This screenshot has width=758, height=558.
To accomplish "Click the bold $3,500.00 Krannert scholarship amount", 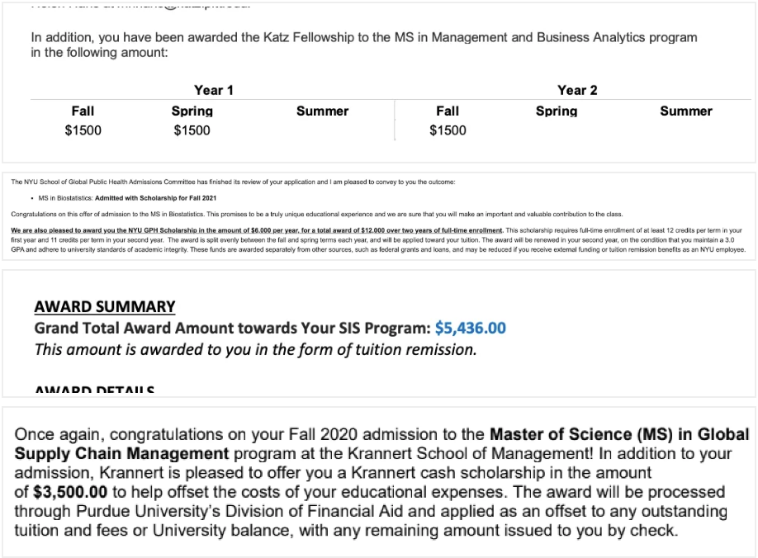I will point(70,492).
